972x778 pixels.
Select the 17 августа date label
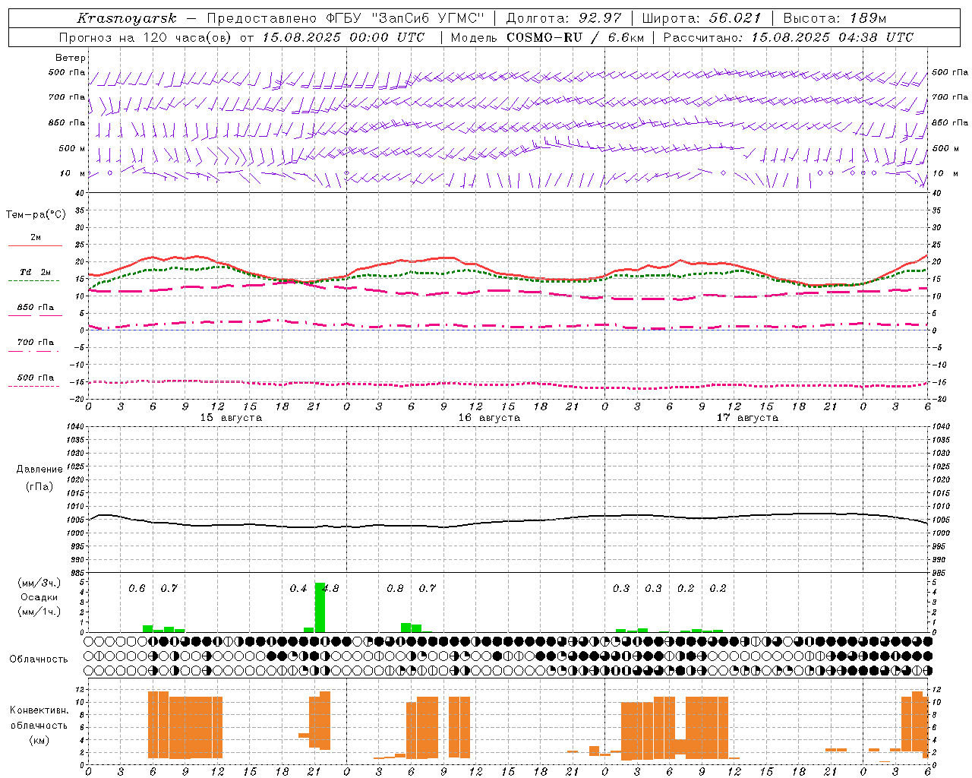point(747,418)
